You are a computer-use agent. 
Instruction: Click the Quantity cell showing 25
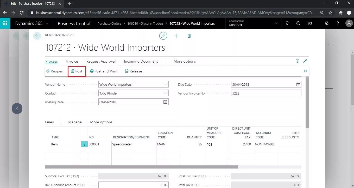[192, 144]
